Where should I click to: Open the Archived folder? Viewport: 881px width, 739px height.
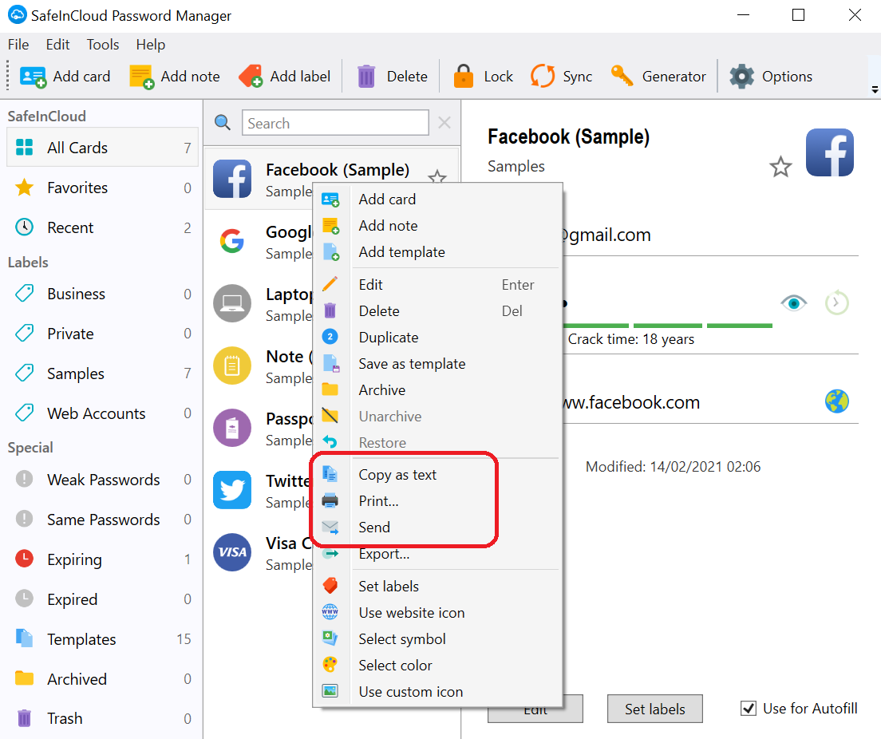click(x=102, y=679)
